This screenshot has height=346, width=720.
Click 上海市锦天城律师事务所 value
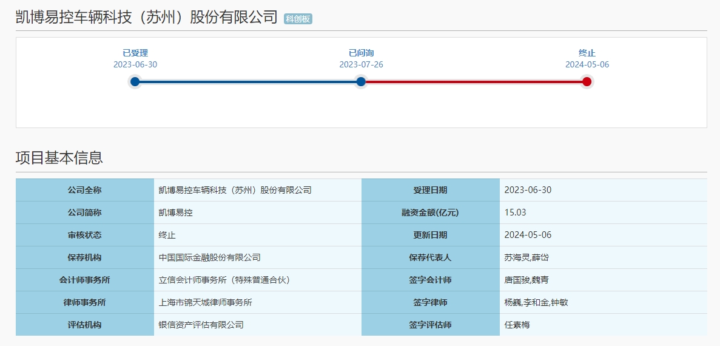point(205,302)
